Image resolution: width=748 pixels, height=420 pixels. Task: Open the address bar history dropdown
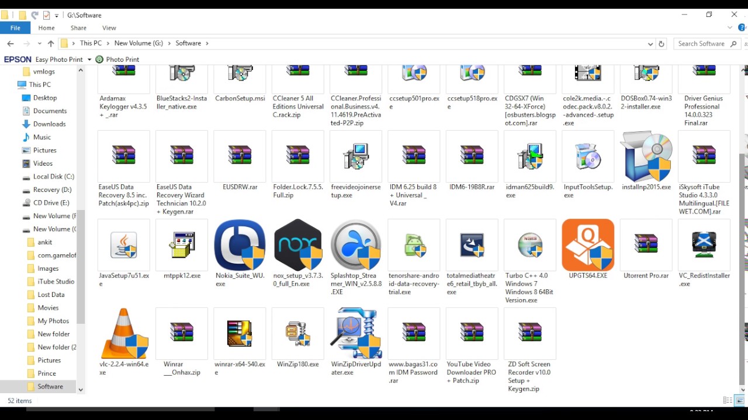(x=650, y=44)
